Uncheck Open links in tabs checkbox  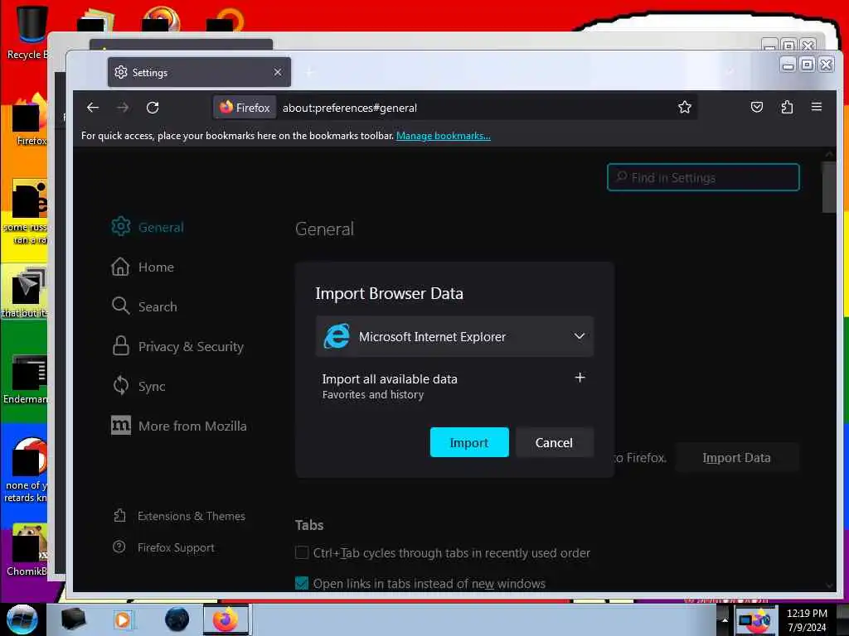tap(302, 584)
